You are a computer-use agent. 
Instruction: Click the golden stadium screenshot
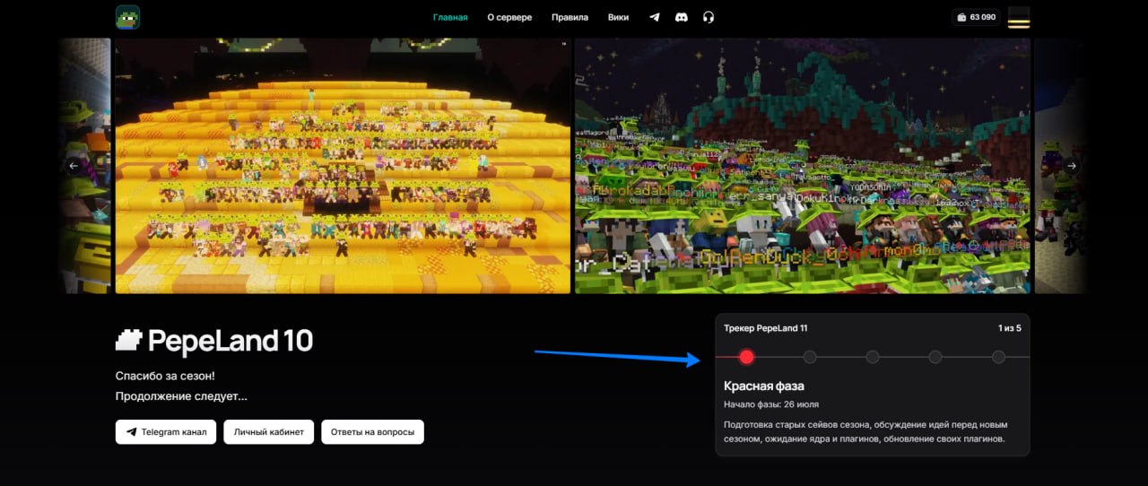coord(343,166)
